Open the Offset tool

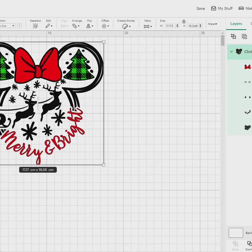tap(104, 26)
